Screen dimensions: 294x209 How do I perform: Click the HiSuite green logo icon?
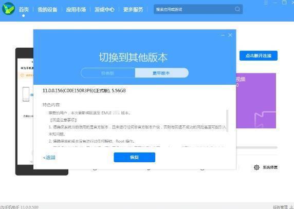click(x=8, y=9)
